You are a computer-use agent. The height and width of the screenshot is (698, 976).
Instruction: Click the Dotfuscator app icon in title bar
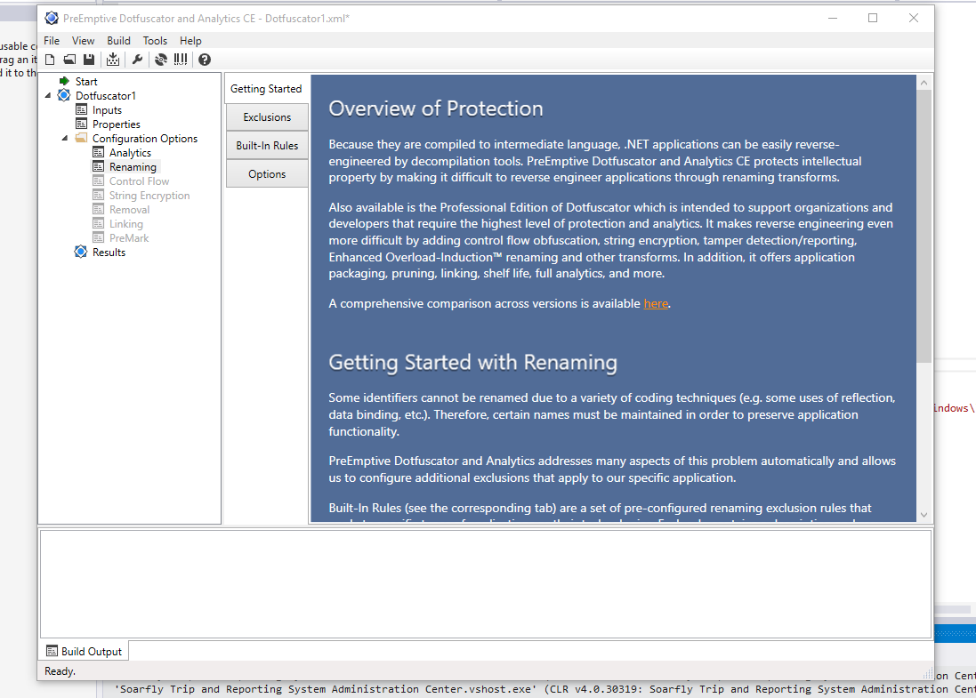pos(52,19)
